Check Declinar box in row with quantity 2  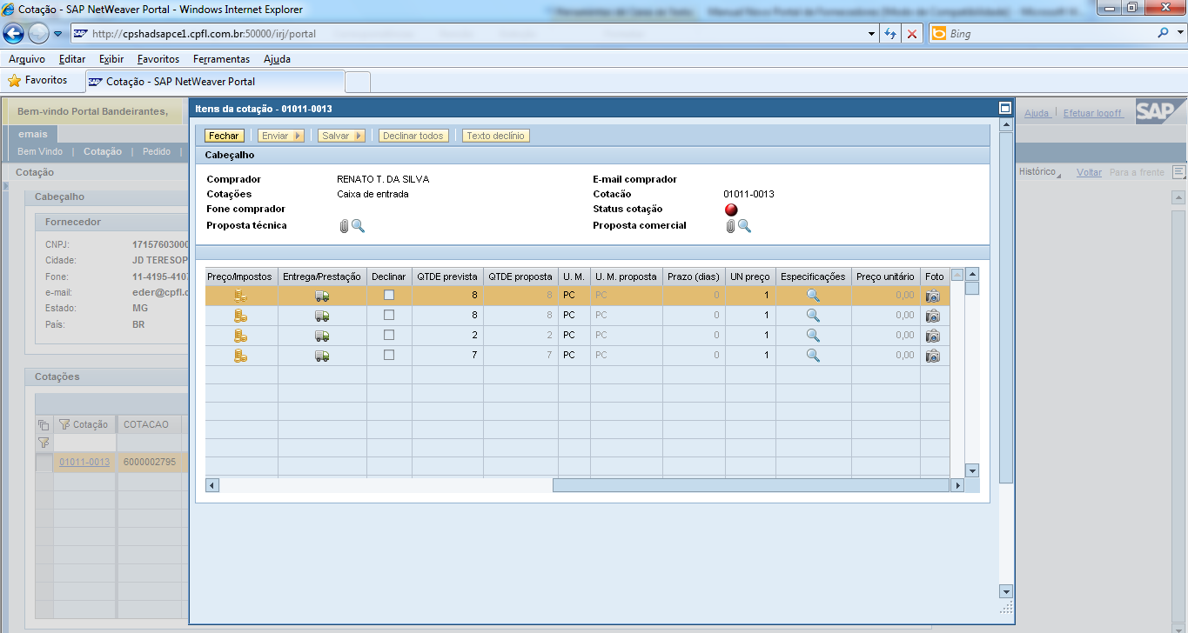[389, 335]
